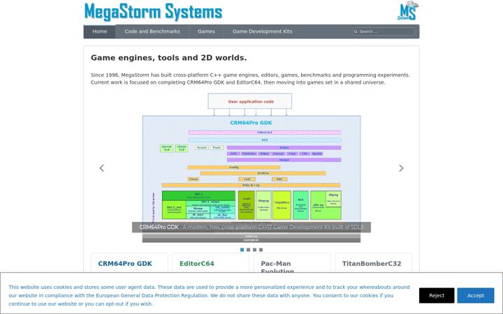The image size is (503, 314).
Task: Open the Games menu
Action: (206, 31)
